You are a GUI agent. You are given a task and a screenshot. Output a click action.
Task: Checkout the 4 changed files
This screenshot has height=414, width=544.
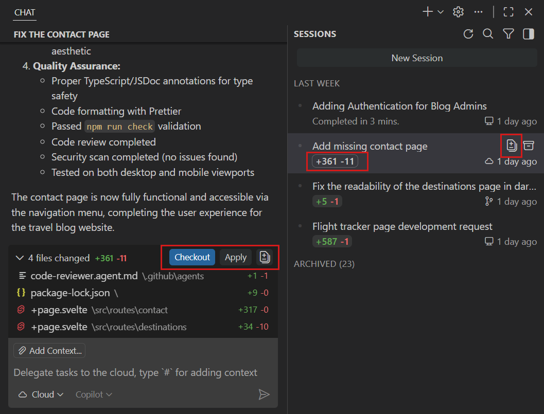click(x=192, y=257)
